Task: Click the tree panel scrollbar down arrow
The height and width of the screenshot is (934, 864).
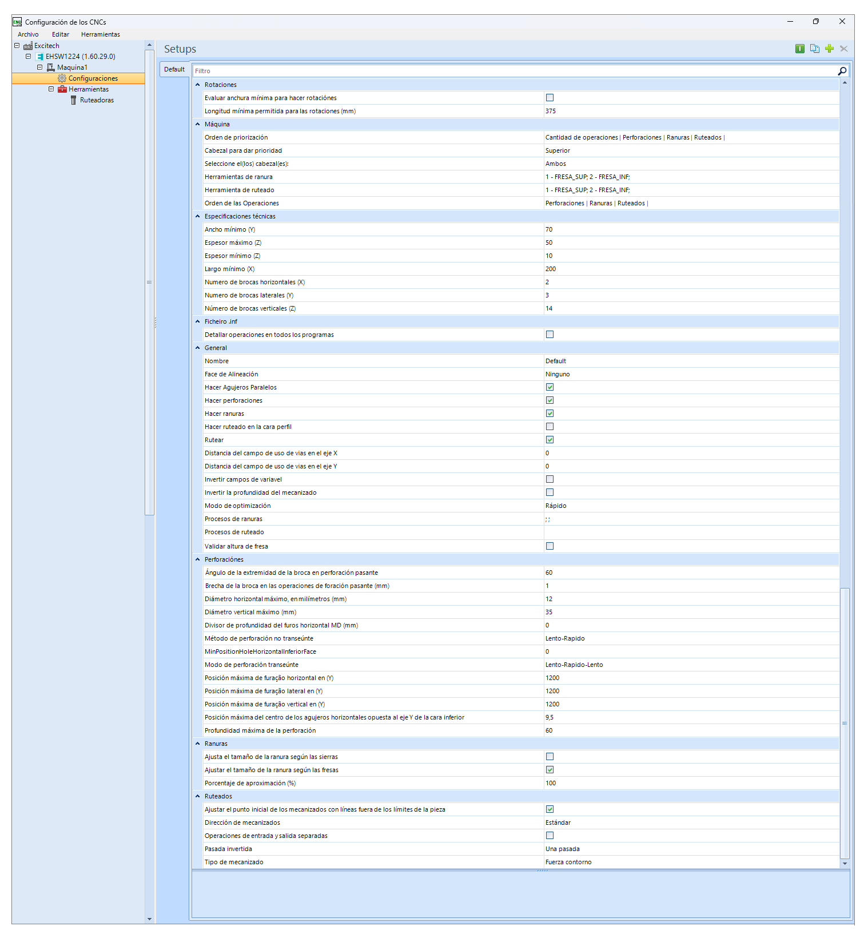Action: tap(149, 919)
